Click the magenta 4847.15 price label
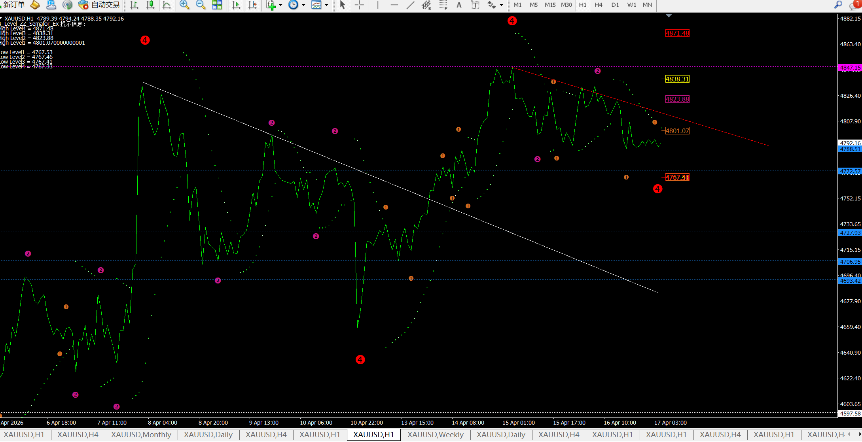 [x=850, y=68]
